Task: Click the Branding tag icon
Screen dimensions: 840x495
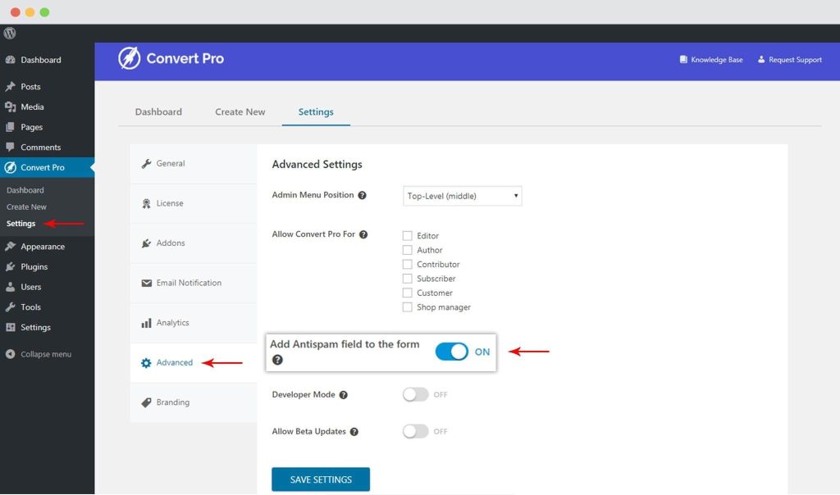Action: click(146, 402)
